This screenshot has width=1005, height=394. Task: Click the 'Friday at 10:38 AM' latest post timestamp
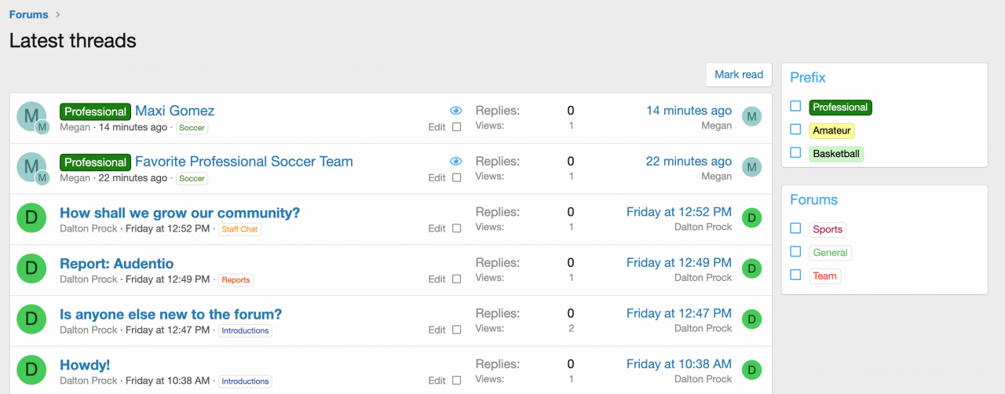coord(678,363)
